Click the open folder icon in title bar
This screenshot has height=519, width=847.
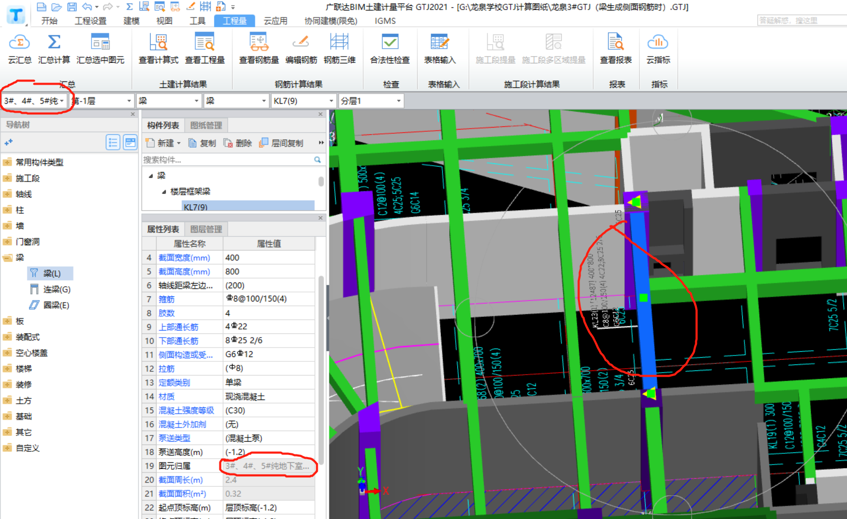[x=57, y=7]
